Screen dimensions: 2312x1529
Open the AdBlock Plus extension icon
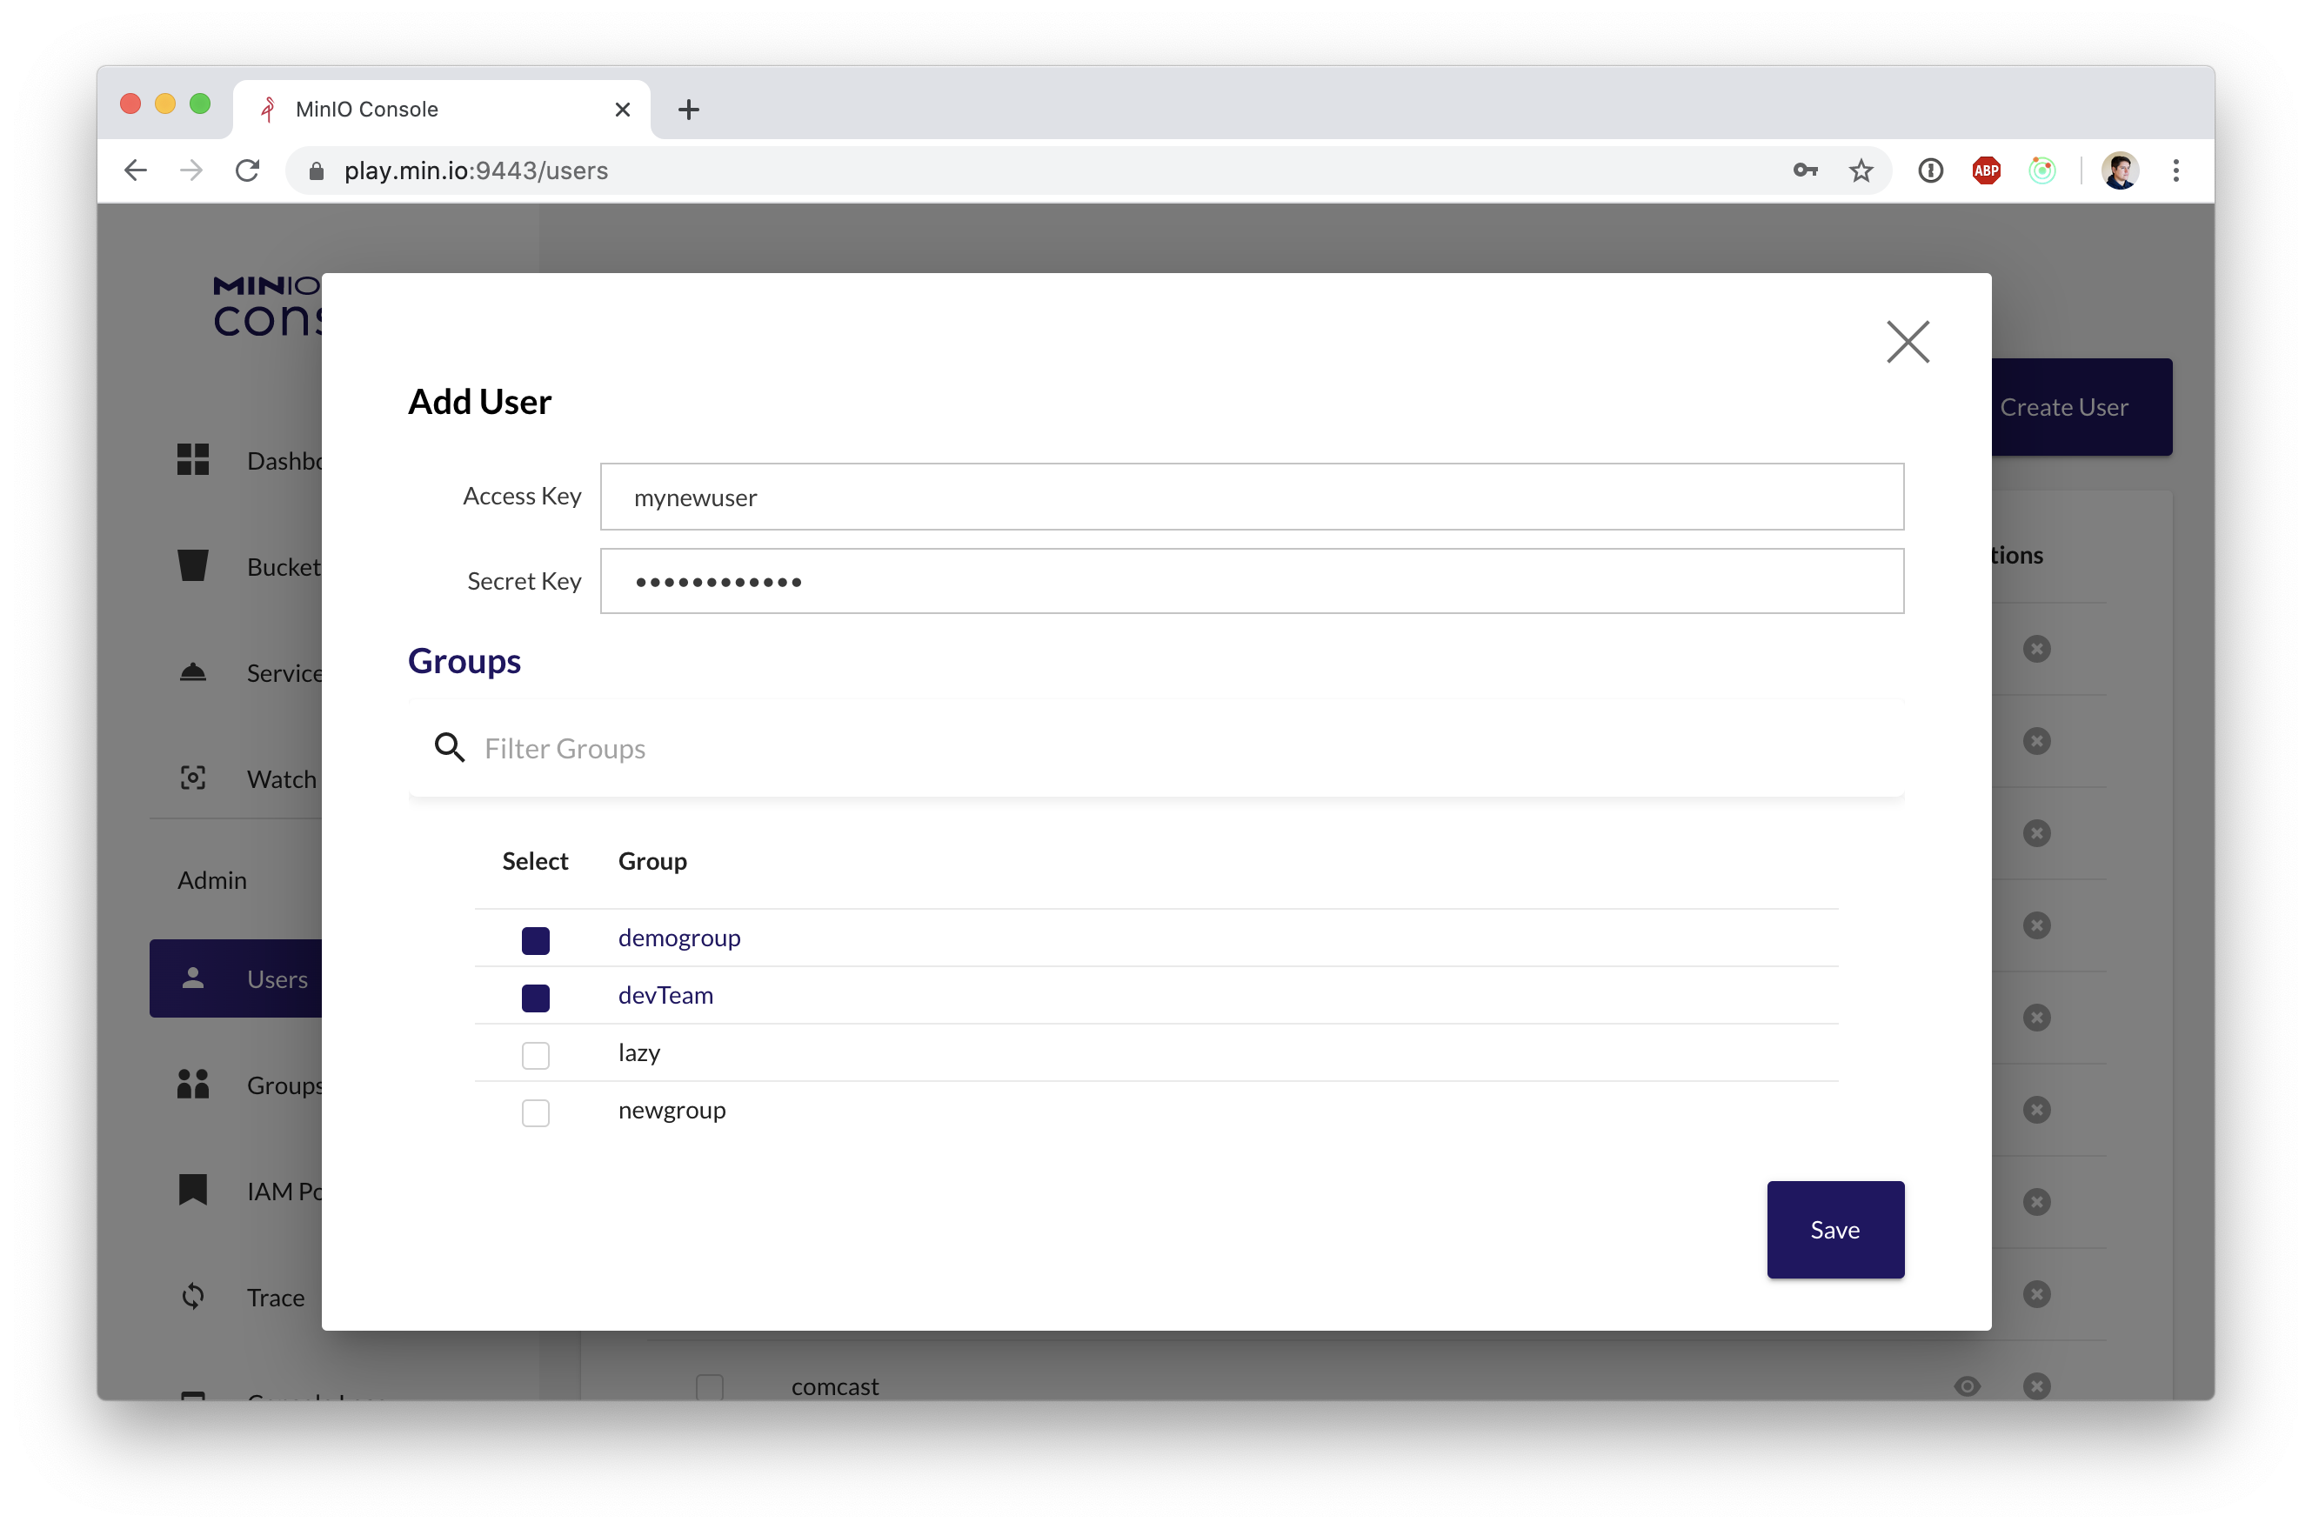coord(1985,170)
